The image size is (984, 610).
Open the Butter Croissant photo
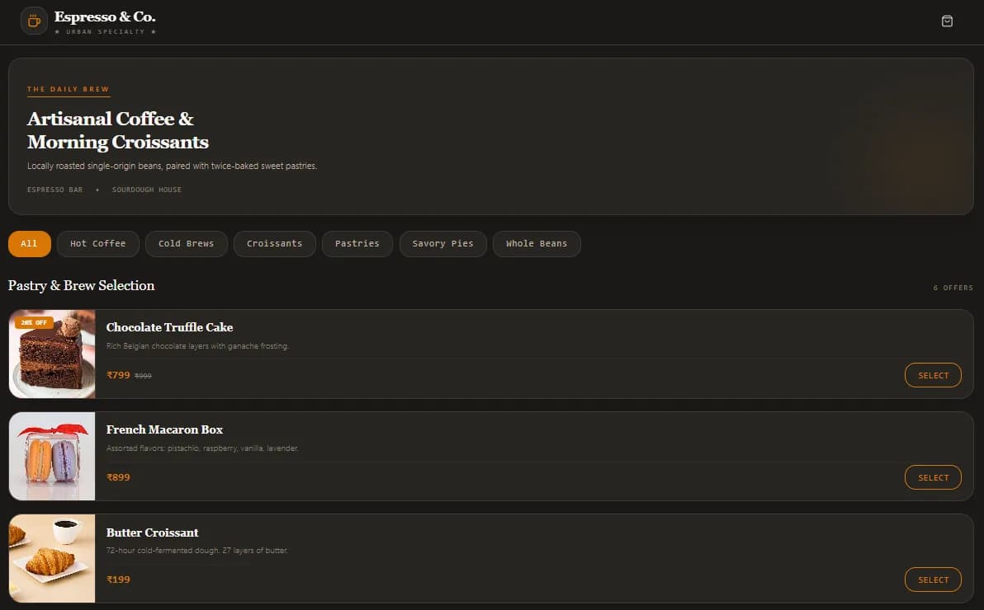point(52,559)
